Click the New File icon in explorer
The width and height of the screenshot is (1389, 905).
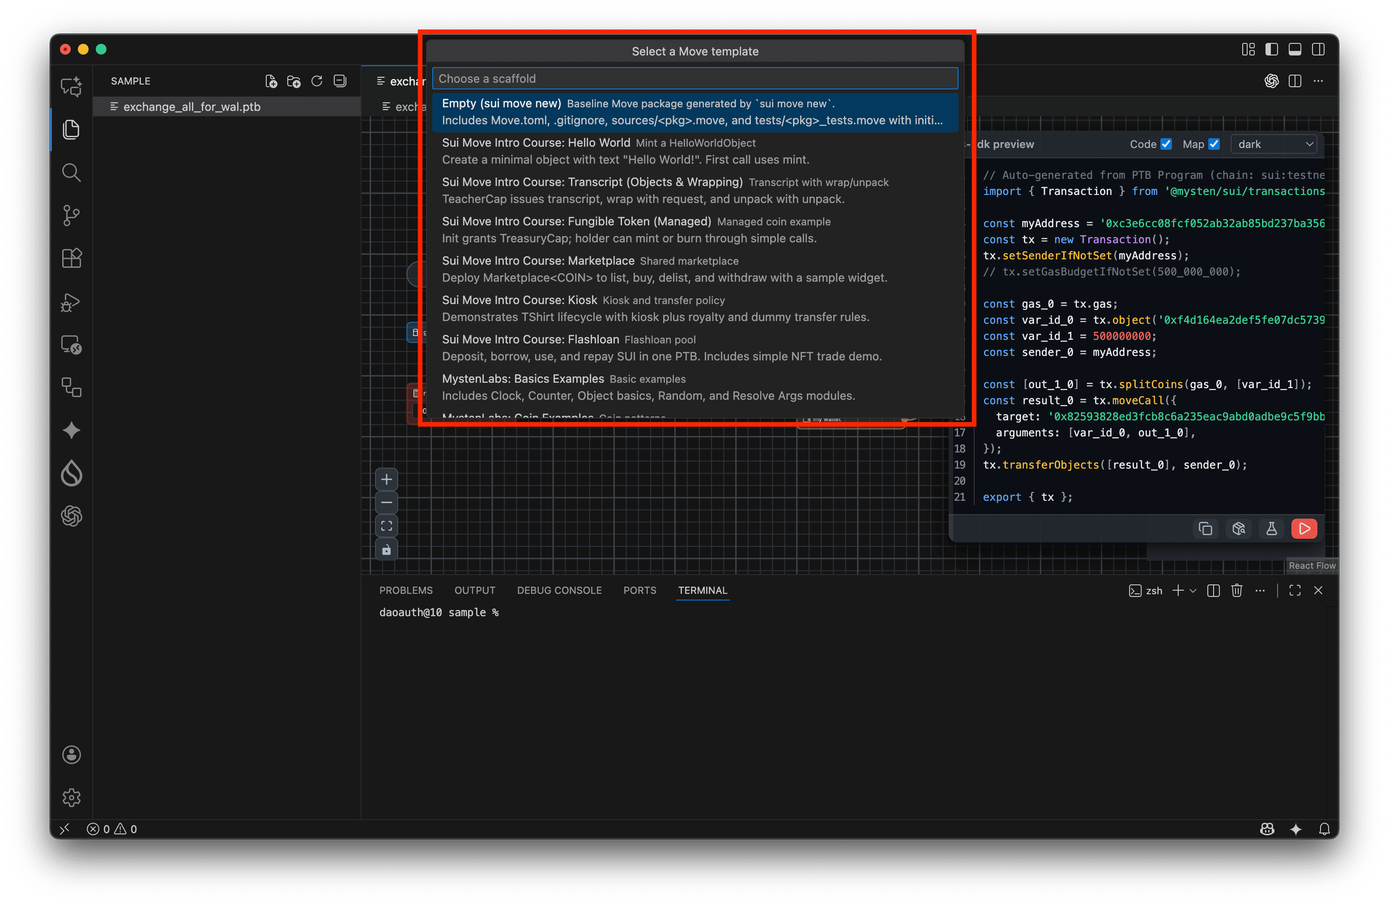click(x=271, y=81)
